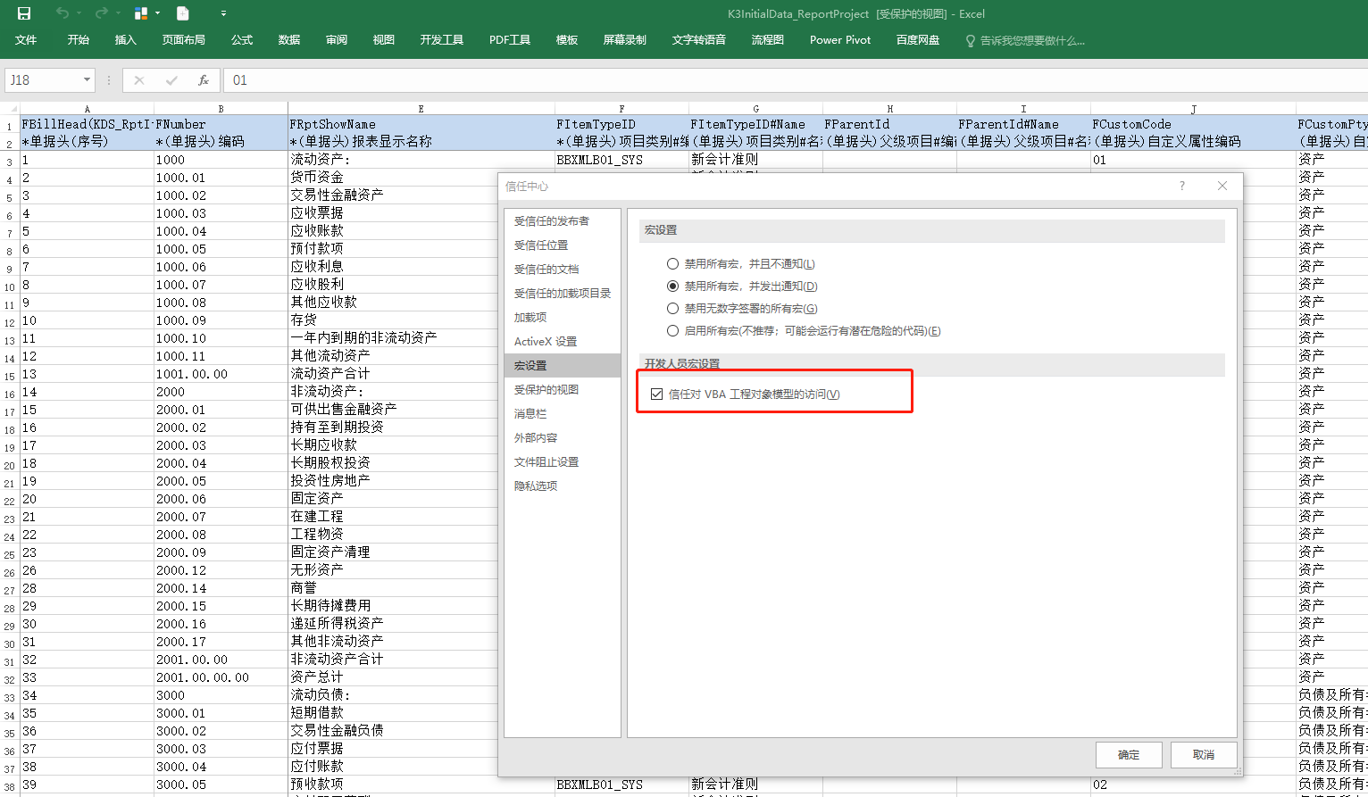
Task: Click the 取消 button in Trust Center
Action: (x=1203, y=754)
